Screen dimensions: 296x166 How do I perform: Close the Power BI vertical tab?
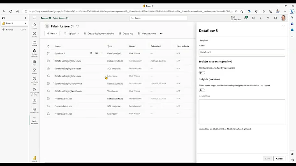pyautogui.click(x=25, y=23)
